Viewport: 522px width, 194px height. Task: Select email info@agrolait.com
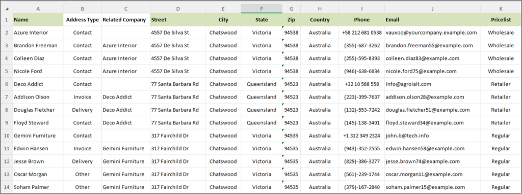click(x=432, y=84)
